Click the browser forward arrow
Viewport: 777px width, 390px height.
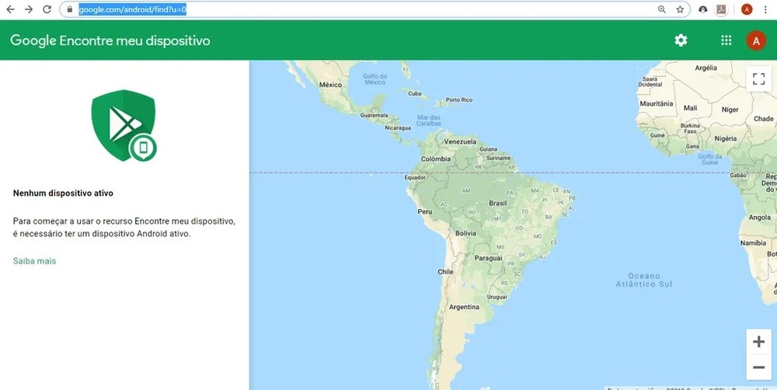tap(29, 9)
